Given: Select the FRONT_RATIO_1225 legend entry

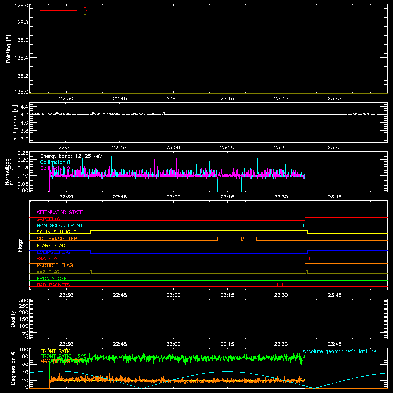Looking at the screenshot, I should 64,356.
